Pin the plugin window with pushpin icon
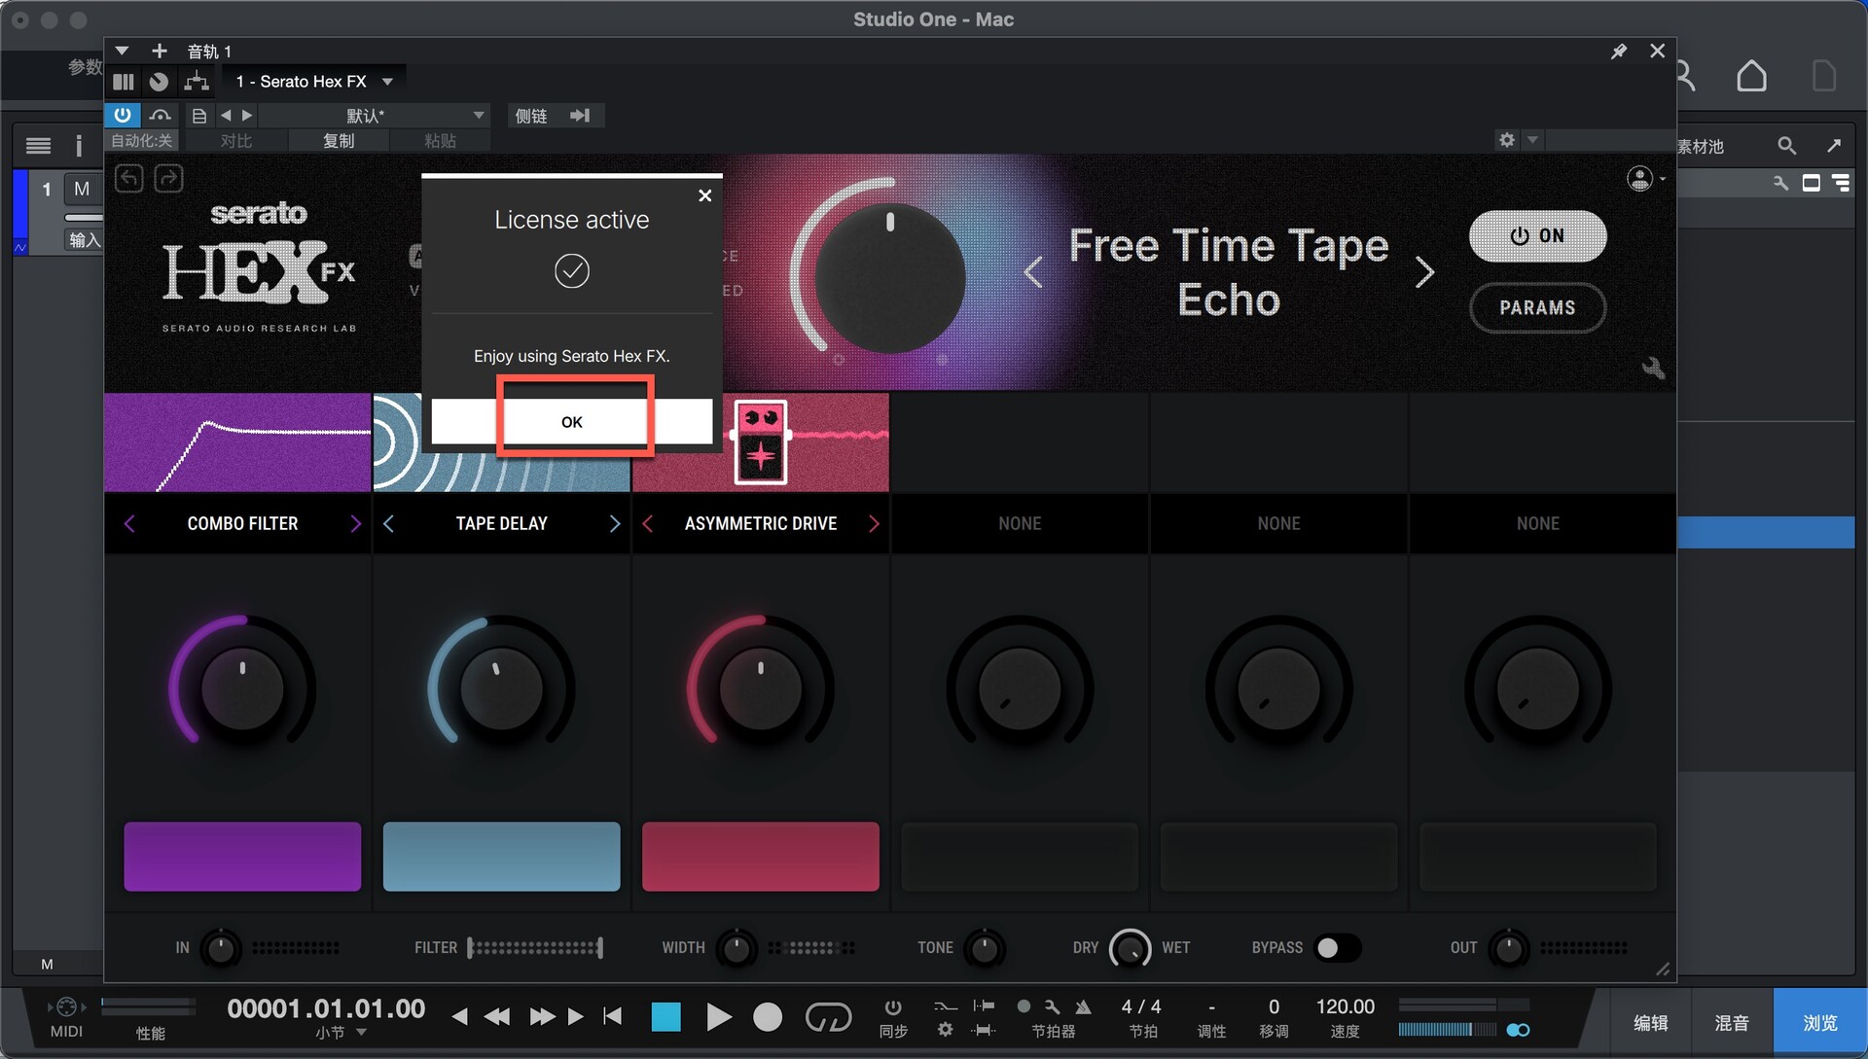Viewport: 1868px width, 1059px height. (1618, 52)
